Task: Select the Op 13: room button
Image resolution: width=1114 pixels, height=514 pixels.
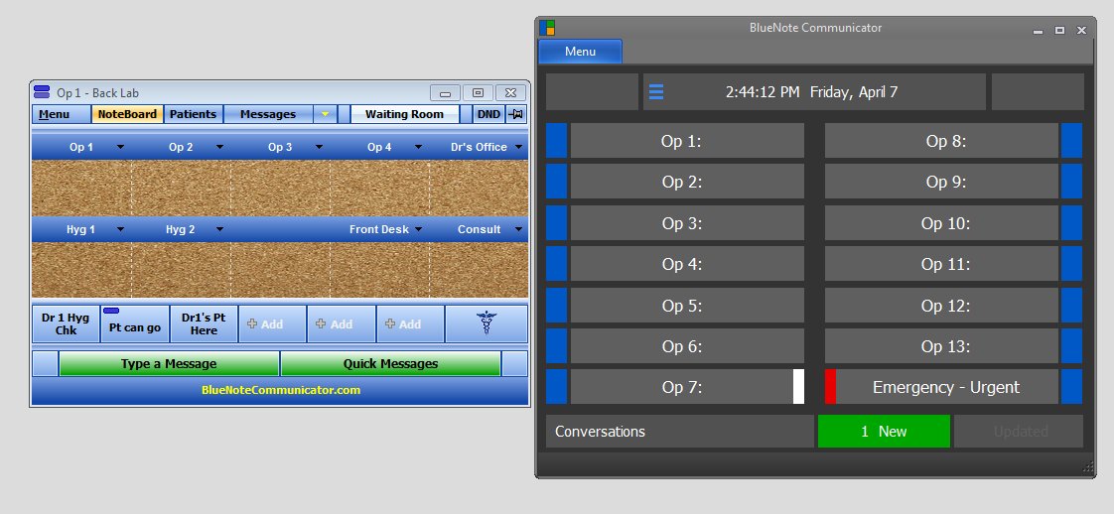Action: 941,345
